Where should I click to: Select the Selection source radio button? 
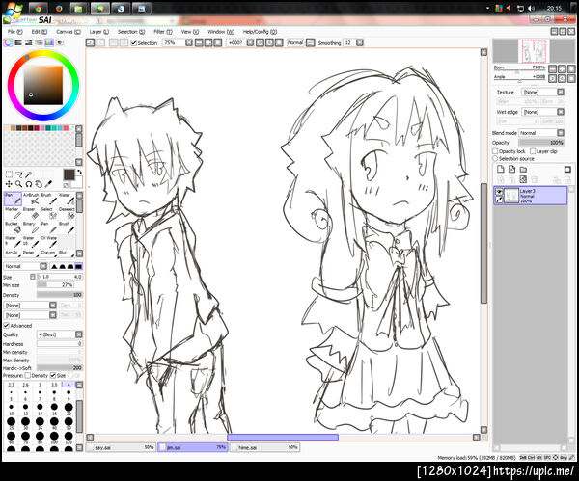pos(495,159)
